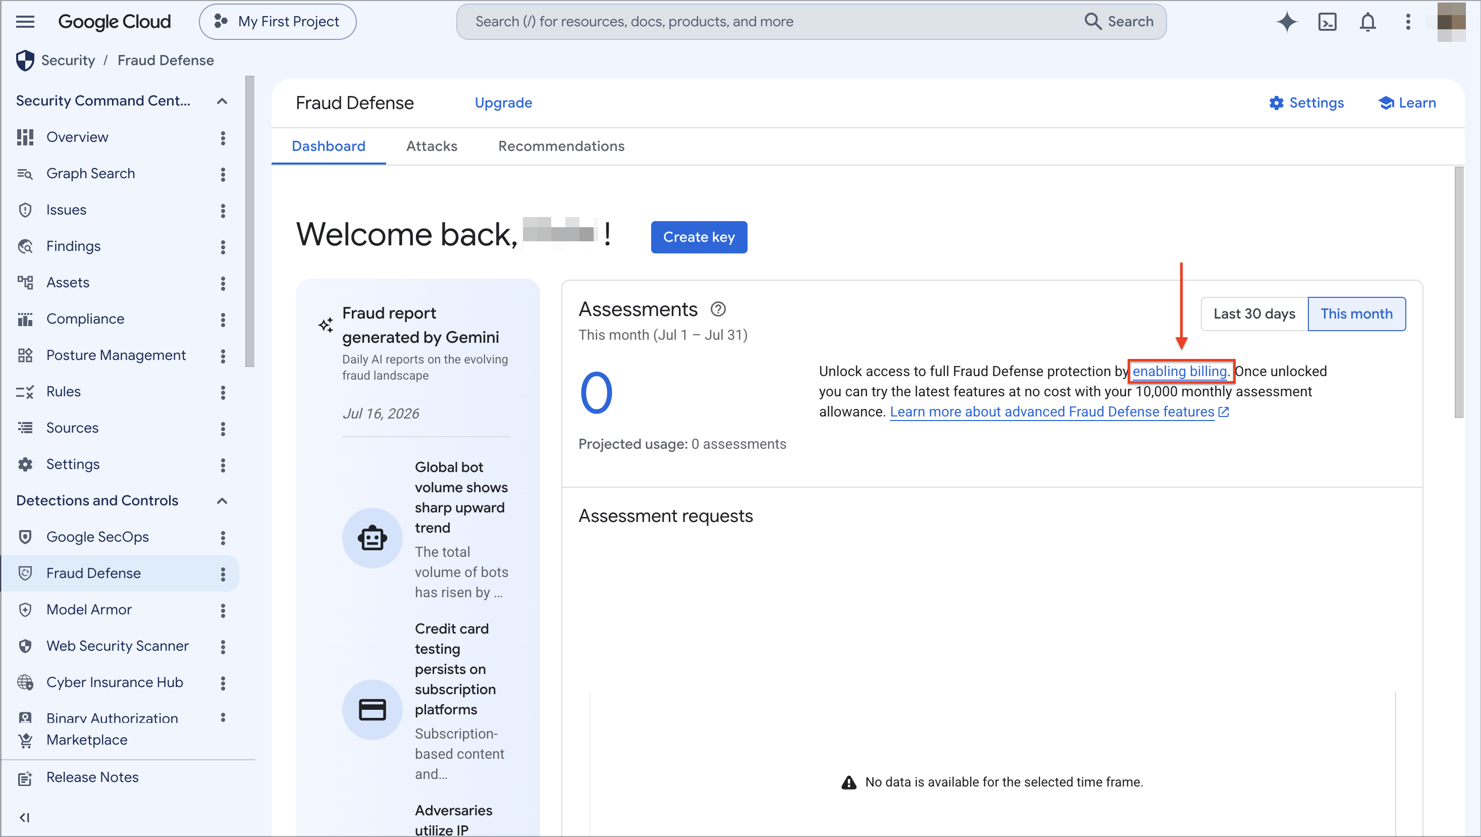Click the Security breadcrumb link
Viewport: 1481px width, 837px height.
pyautogui.click(x=68, y=61)
